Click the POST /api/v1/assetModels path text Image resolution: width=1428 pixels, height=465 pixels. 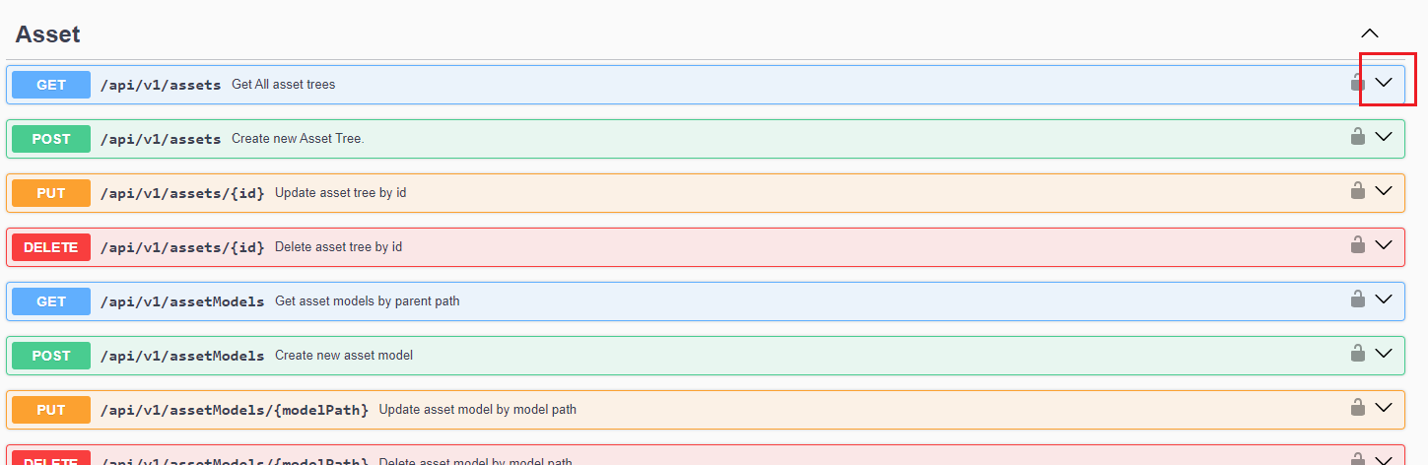pos(182,356)
